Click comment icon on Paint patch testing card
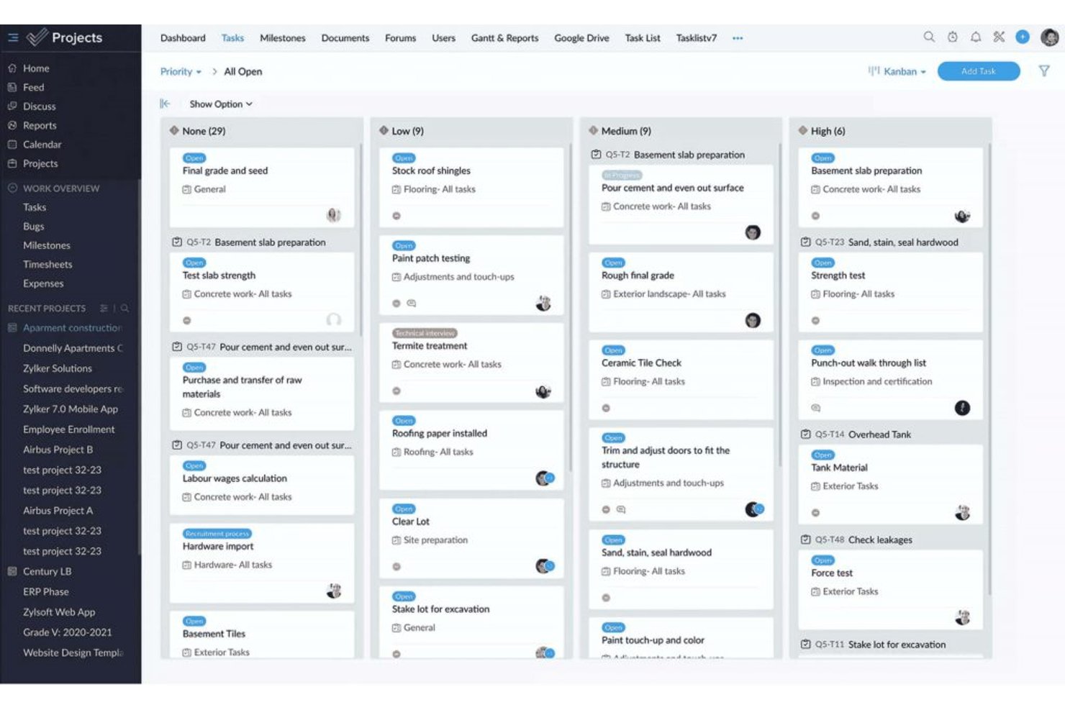Screen dimensions: 1065x710 (x=412, y=304)
